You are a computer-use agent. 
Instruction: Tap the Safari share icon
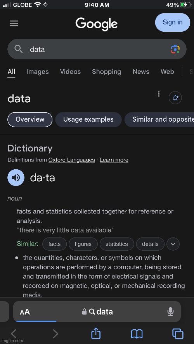pyautogui.click(x=96, y=334)
